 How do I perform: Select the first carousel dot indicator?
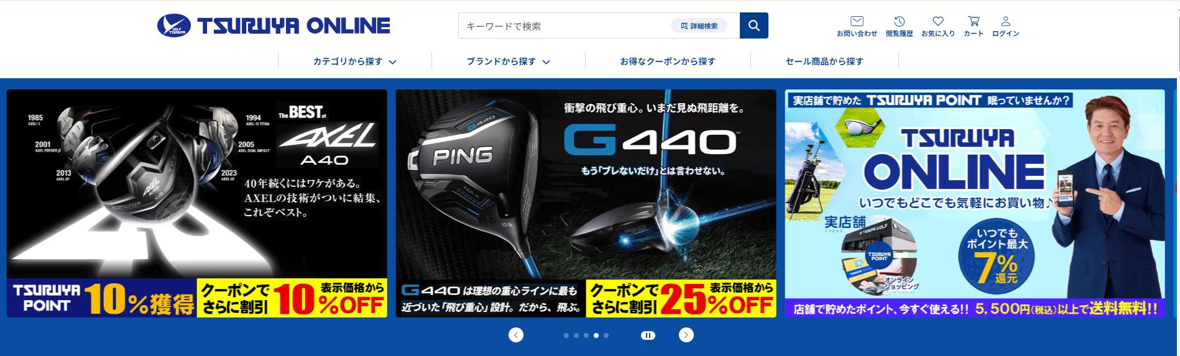click(x=566, y=335)
